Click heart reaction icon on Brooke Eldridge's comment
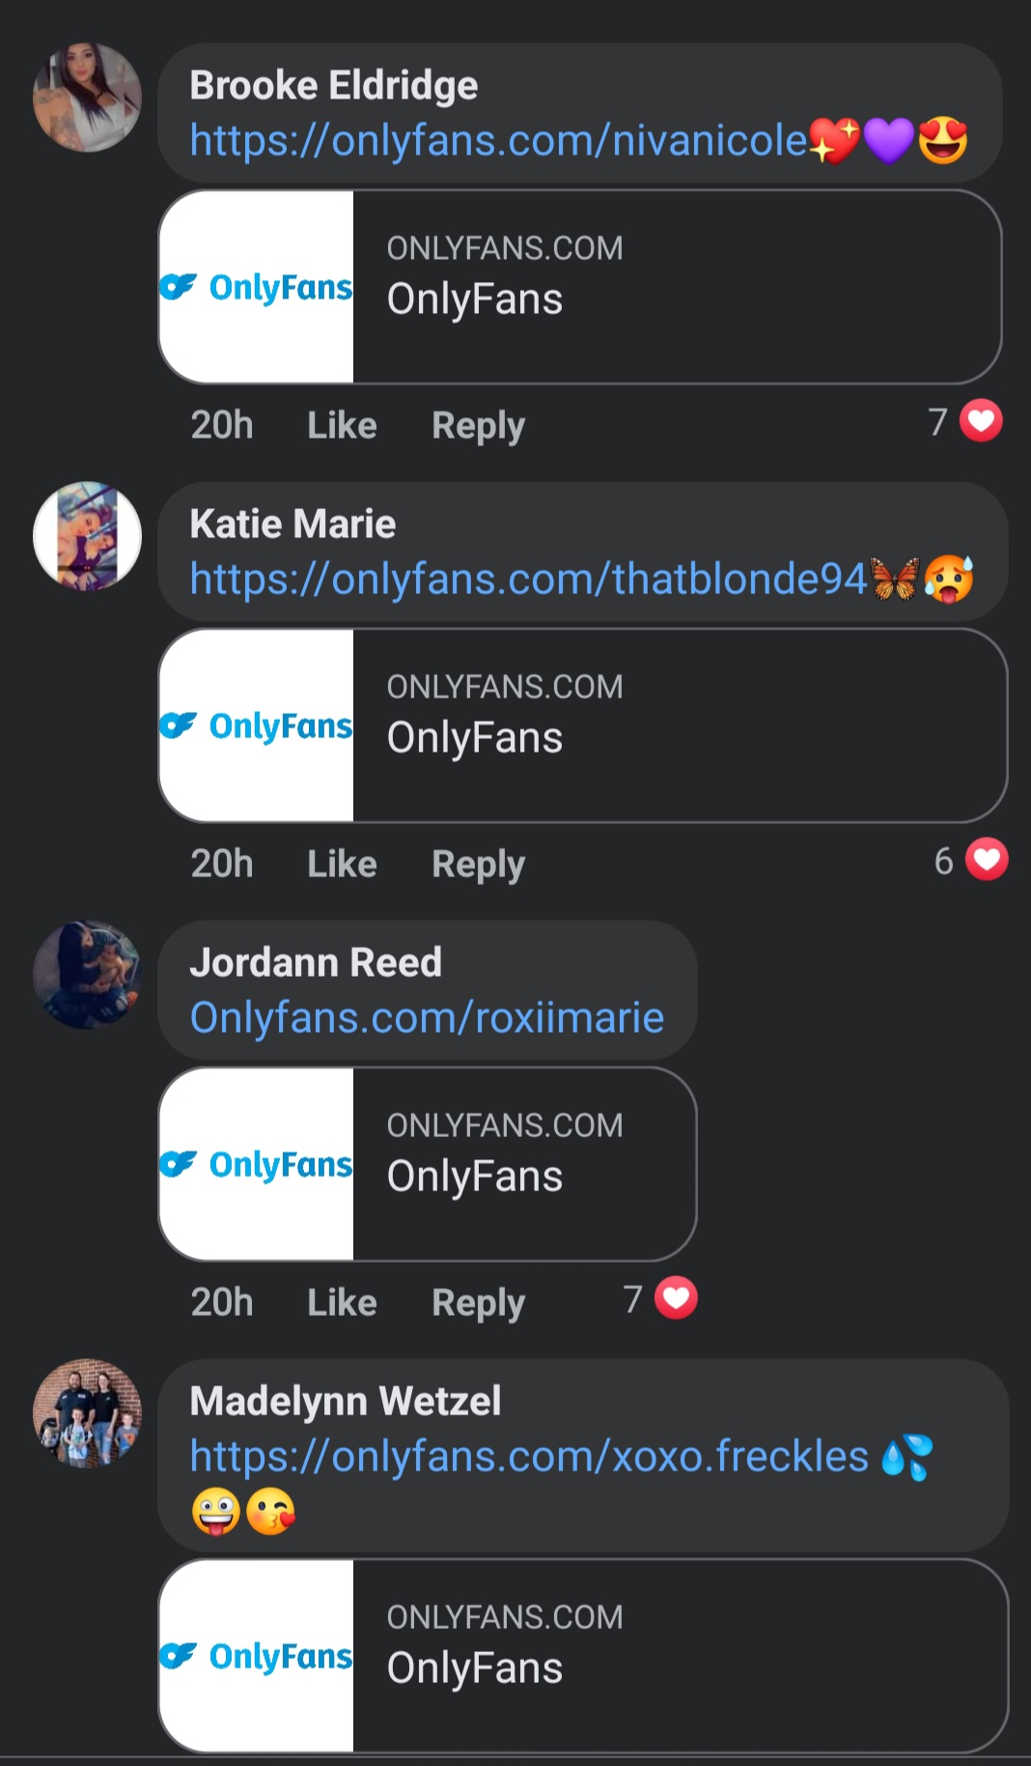The height and width of the screenshot is (1766, 1031). tap(982, 421)
